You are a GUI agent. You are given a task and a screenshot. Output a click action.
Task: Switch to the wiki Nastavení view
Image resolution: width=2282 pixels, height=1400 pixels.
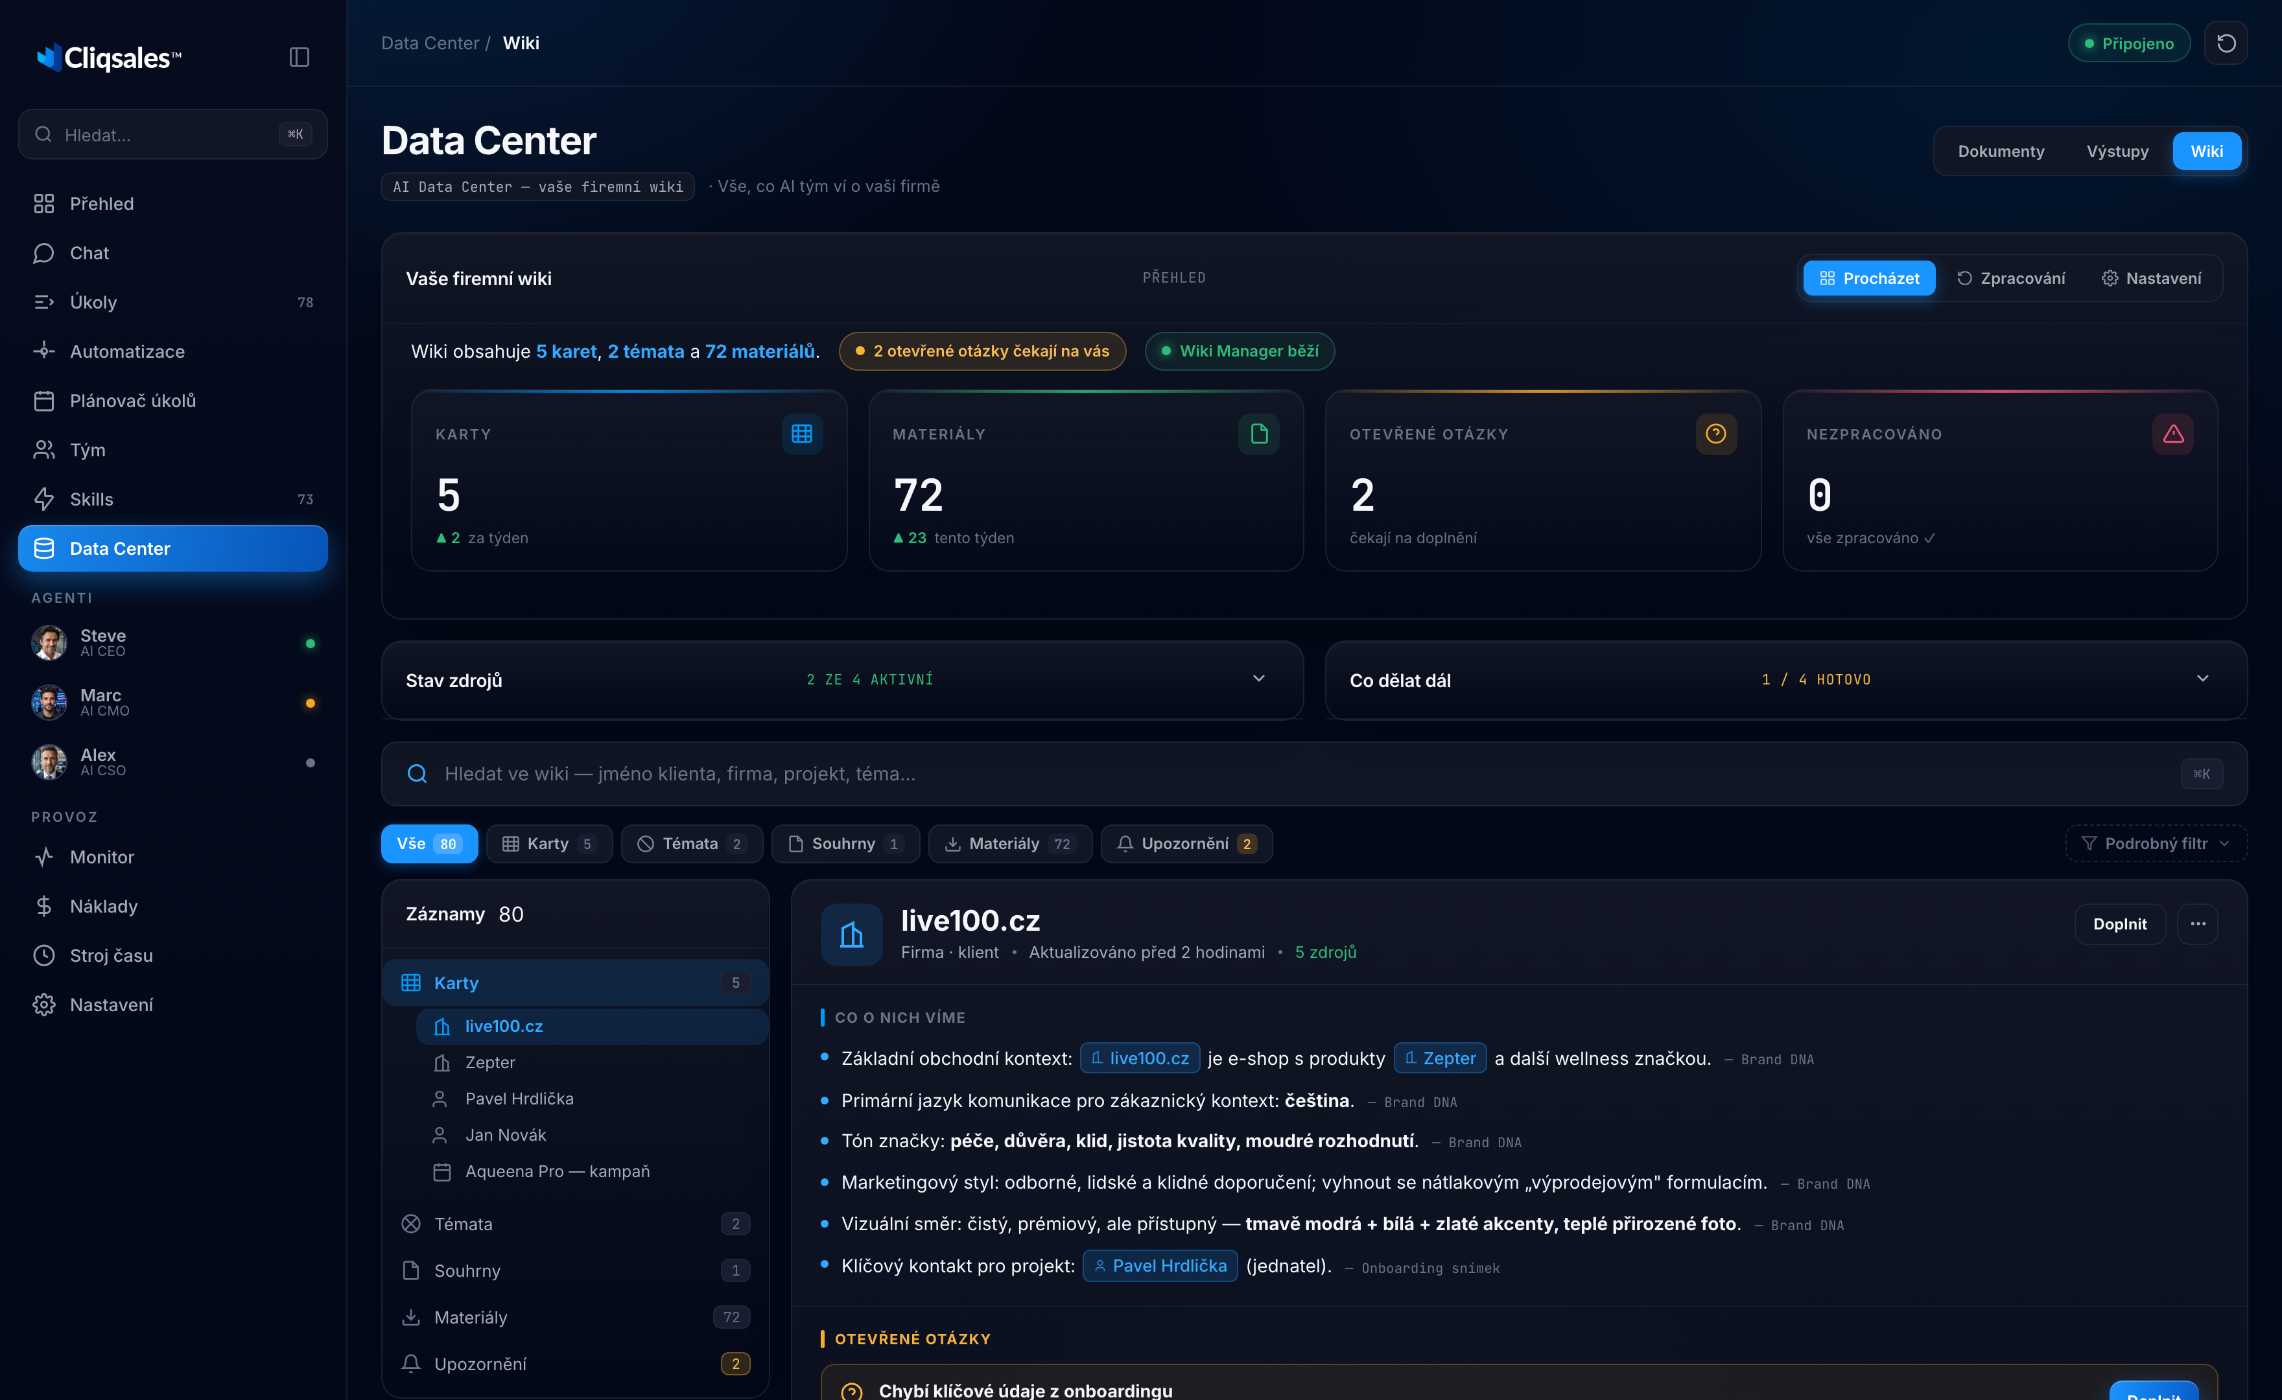(2152, 279)
